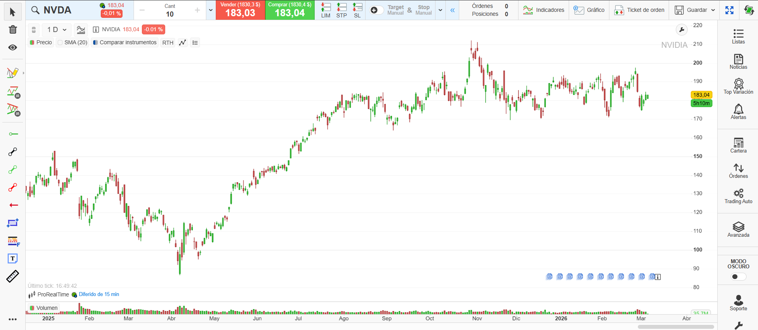The image size is (758, 330).
Task: Open the Indicadores menu
Action: [543, 10]
